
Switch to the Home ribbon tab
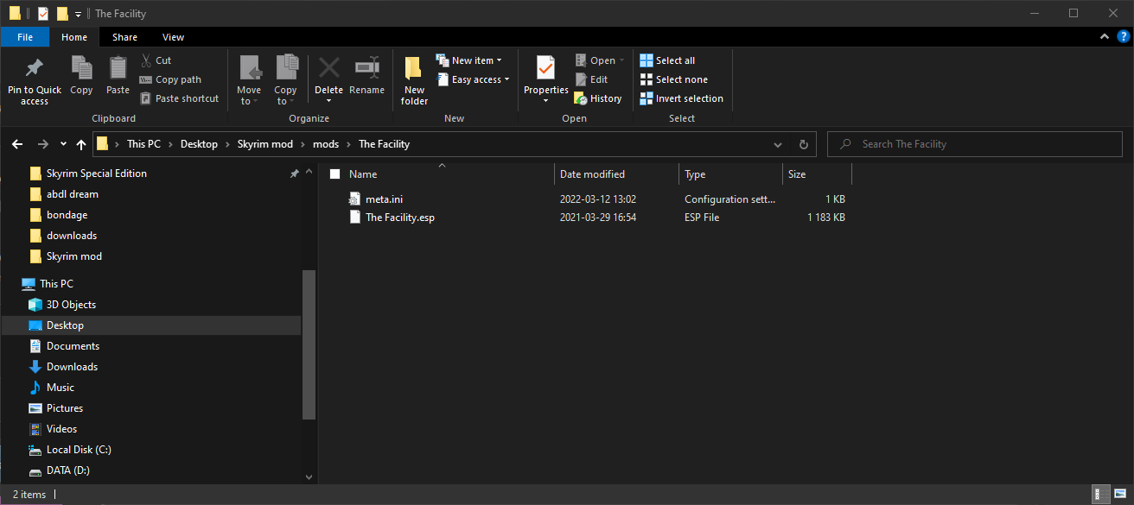coord(74,37)
